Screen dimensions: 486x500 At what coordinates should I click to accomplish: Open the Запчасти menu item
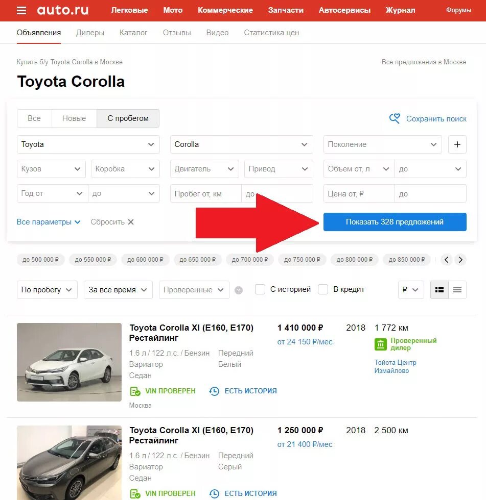tap(285, 10)
